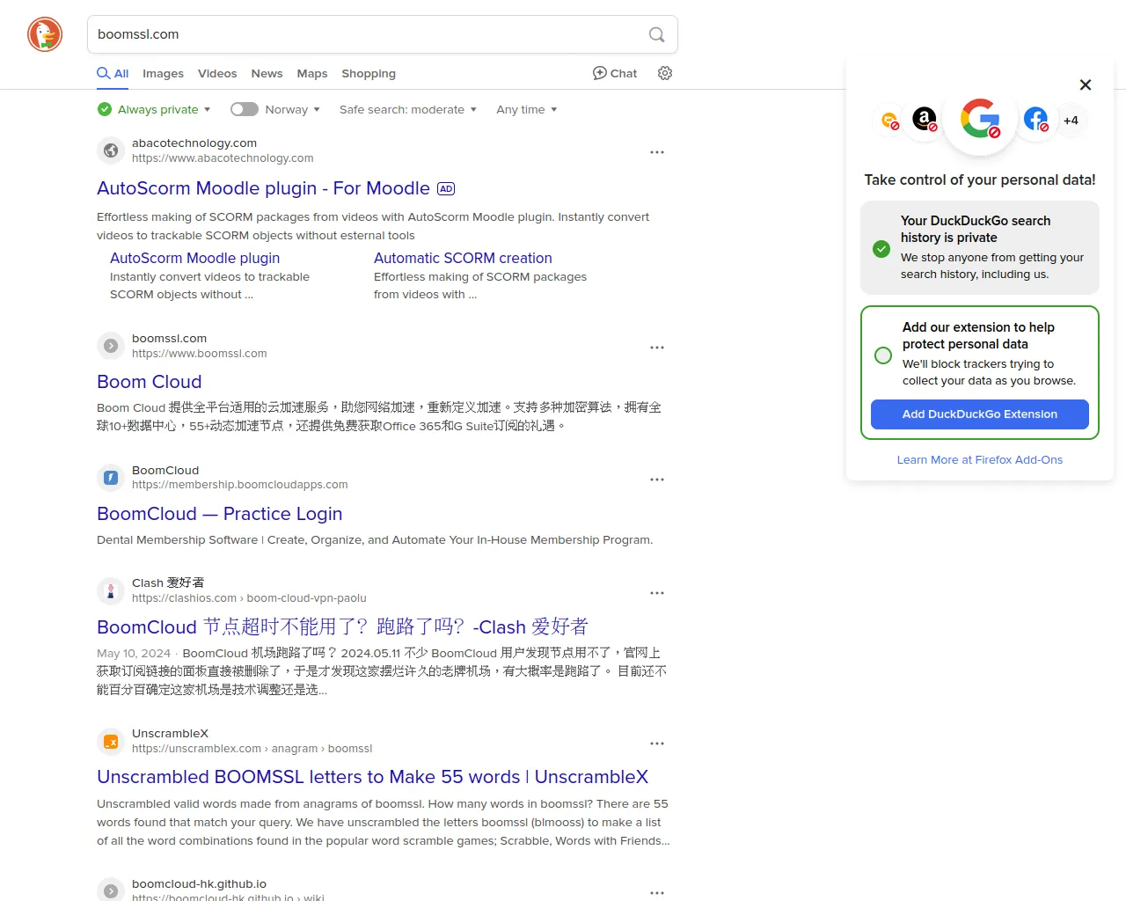
Task: Open the Safe search: moderate dropdown
Action: 407,109
